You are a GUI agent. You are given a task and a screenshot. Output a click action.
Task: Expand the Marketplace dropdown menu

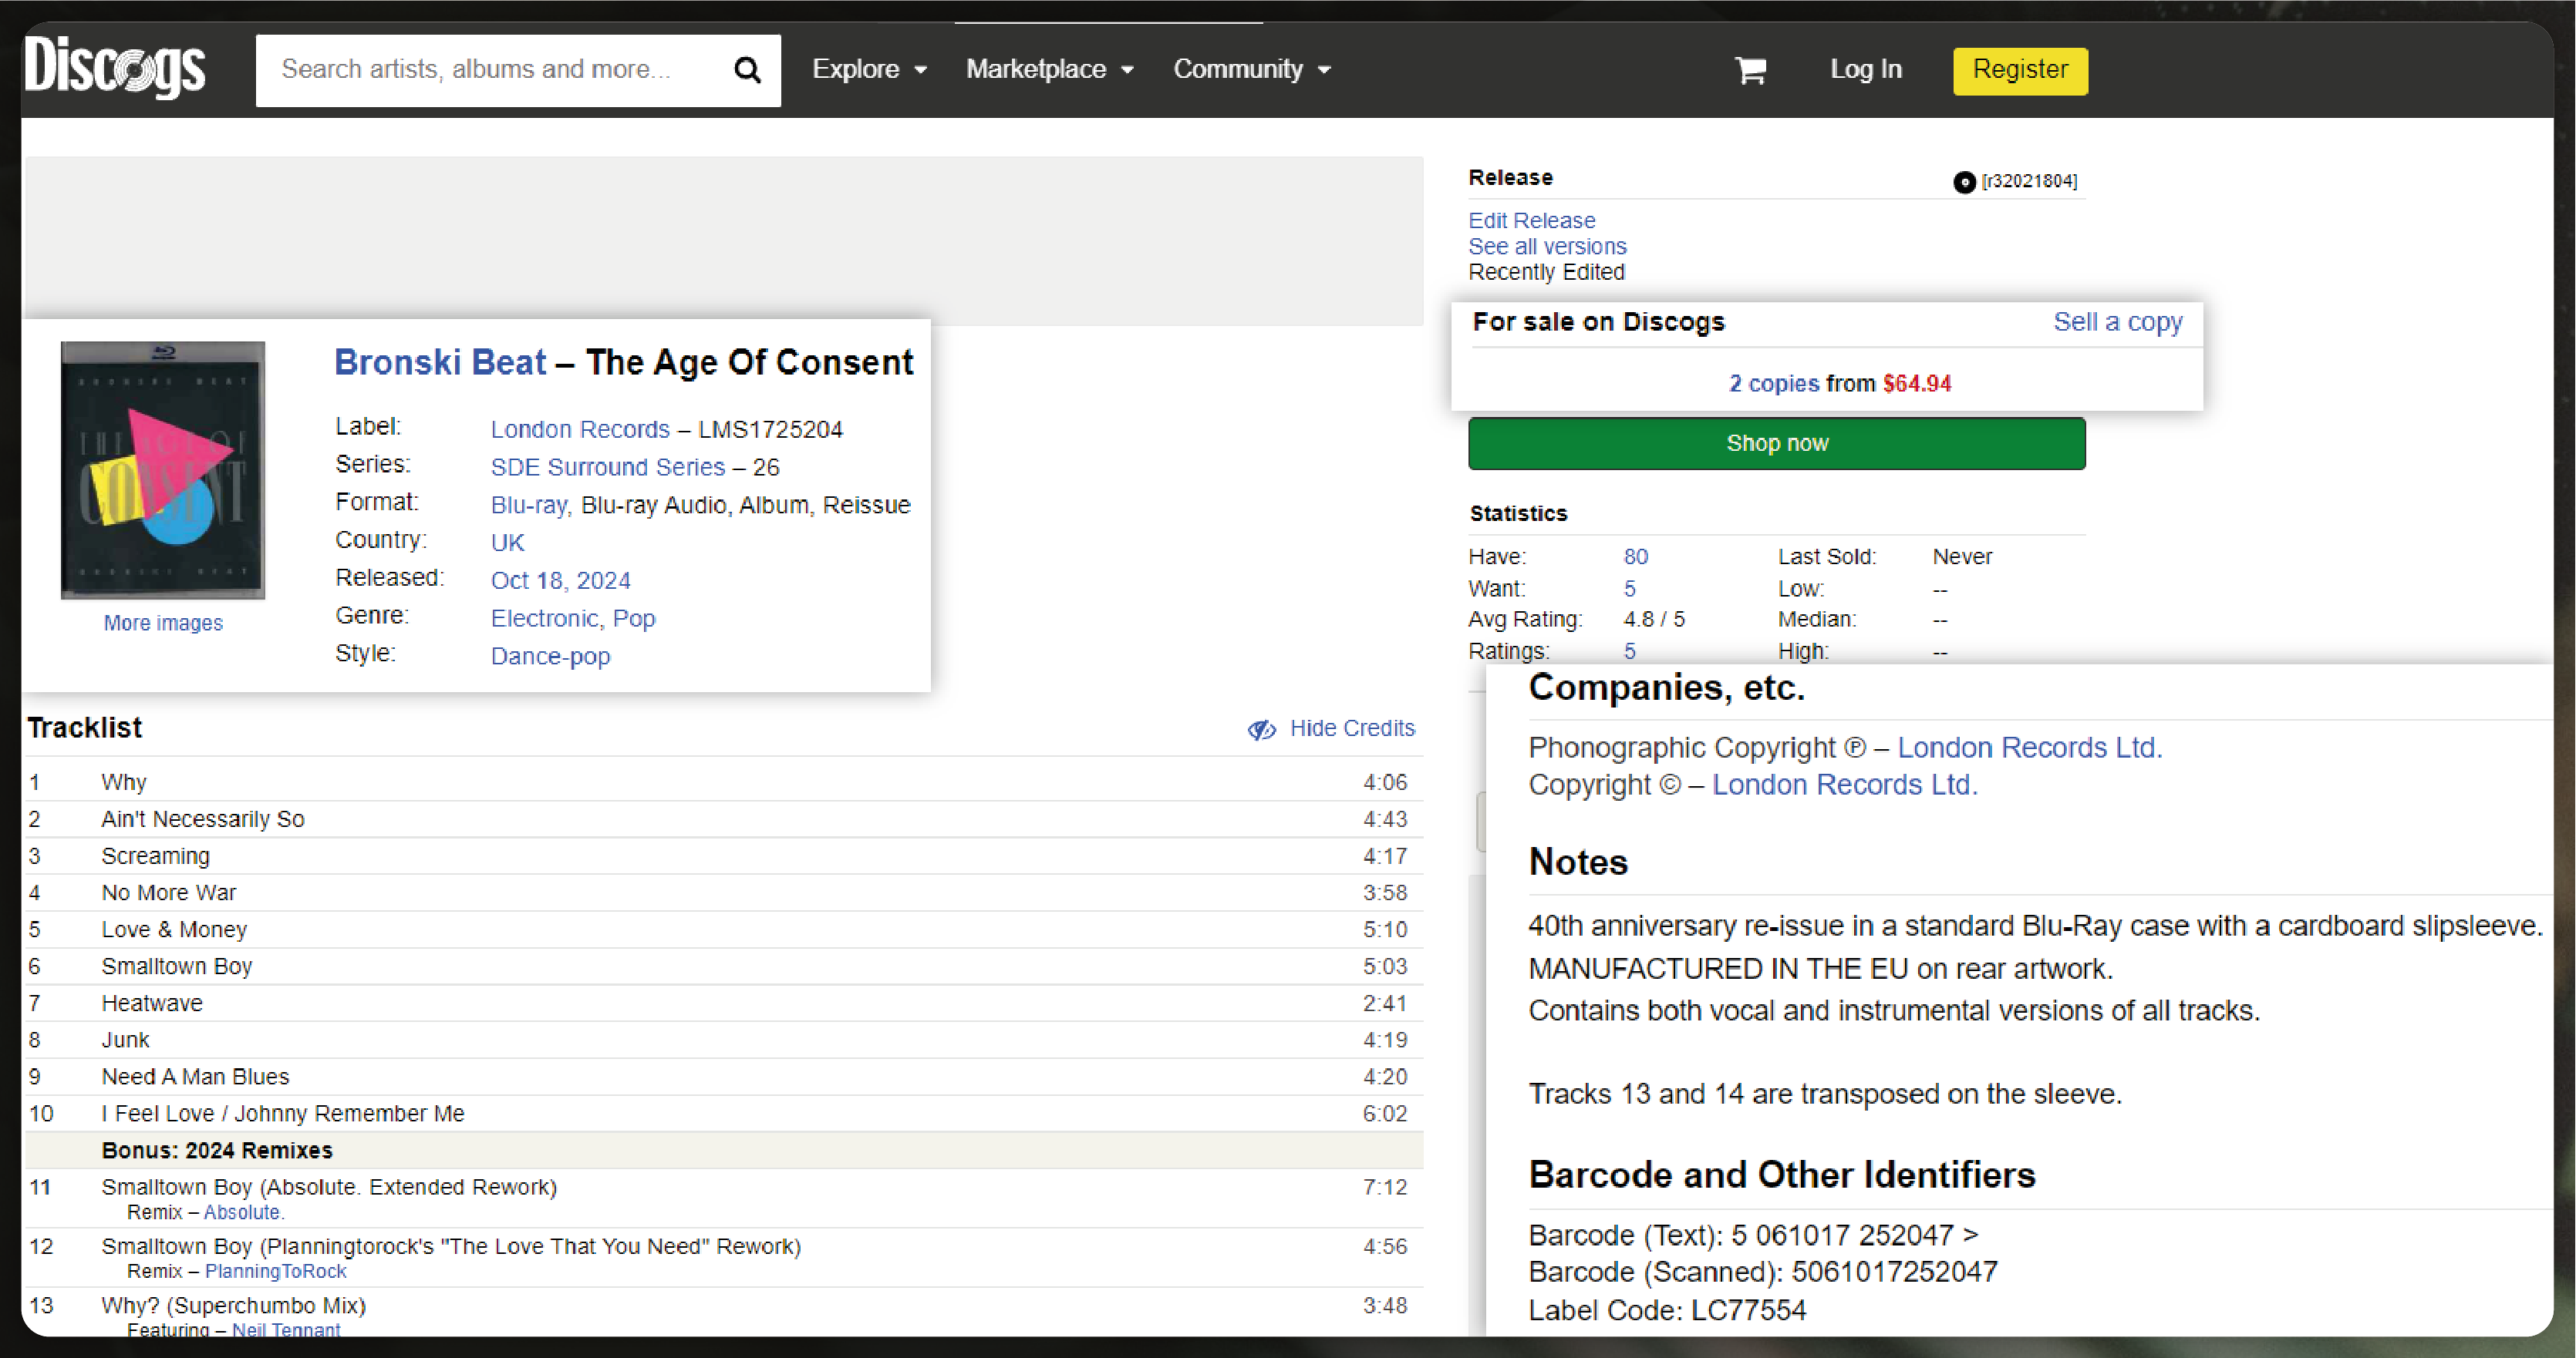[1050, 69]
